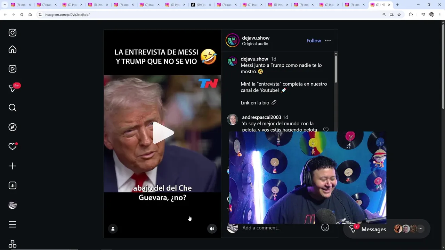The width and height of the screenshot is (445, 250).
Task: Bookmark this page with star icon
Action: (x=399, y=15)
